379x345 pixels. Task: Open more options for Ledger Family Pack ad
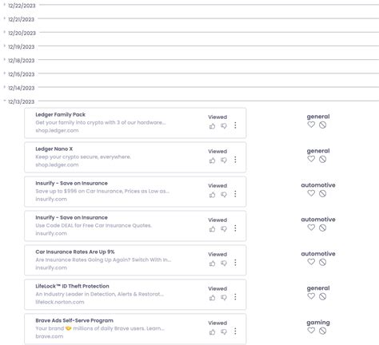click(x=235, y=125)
